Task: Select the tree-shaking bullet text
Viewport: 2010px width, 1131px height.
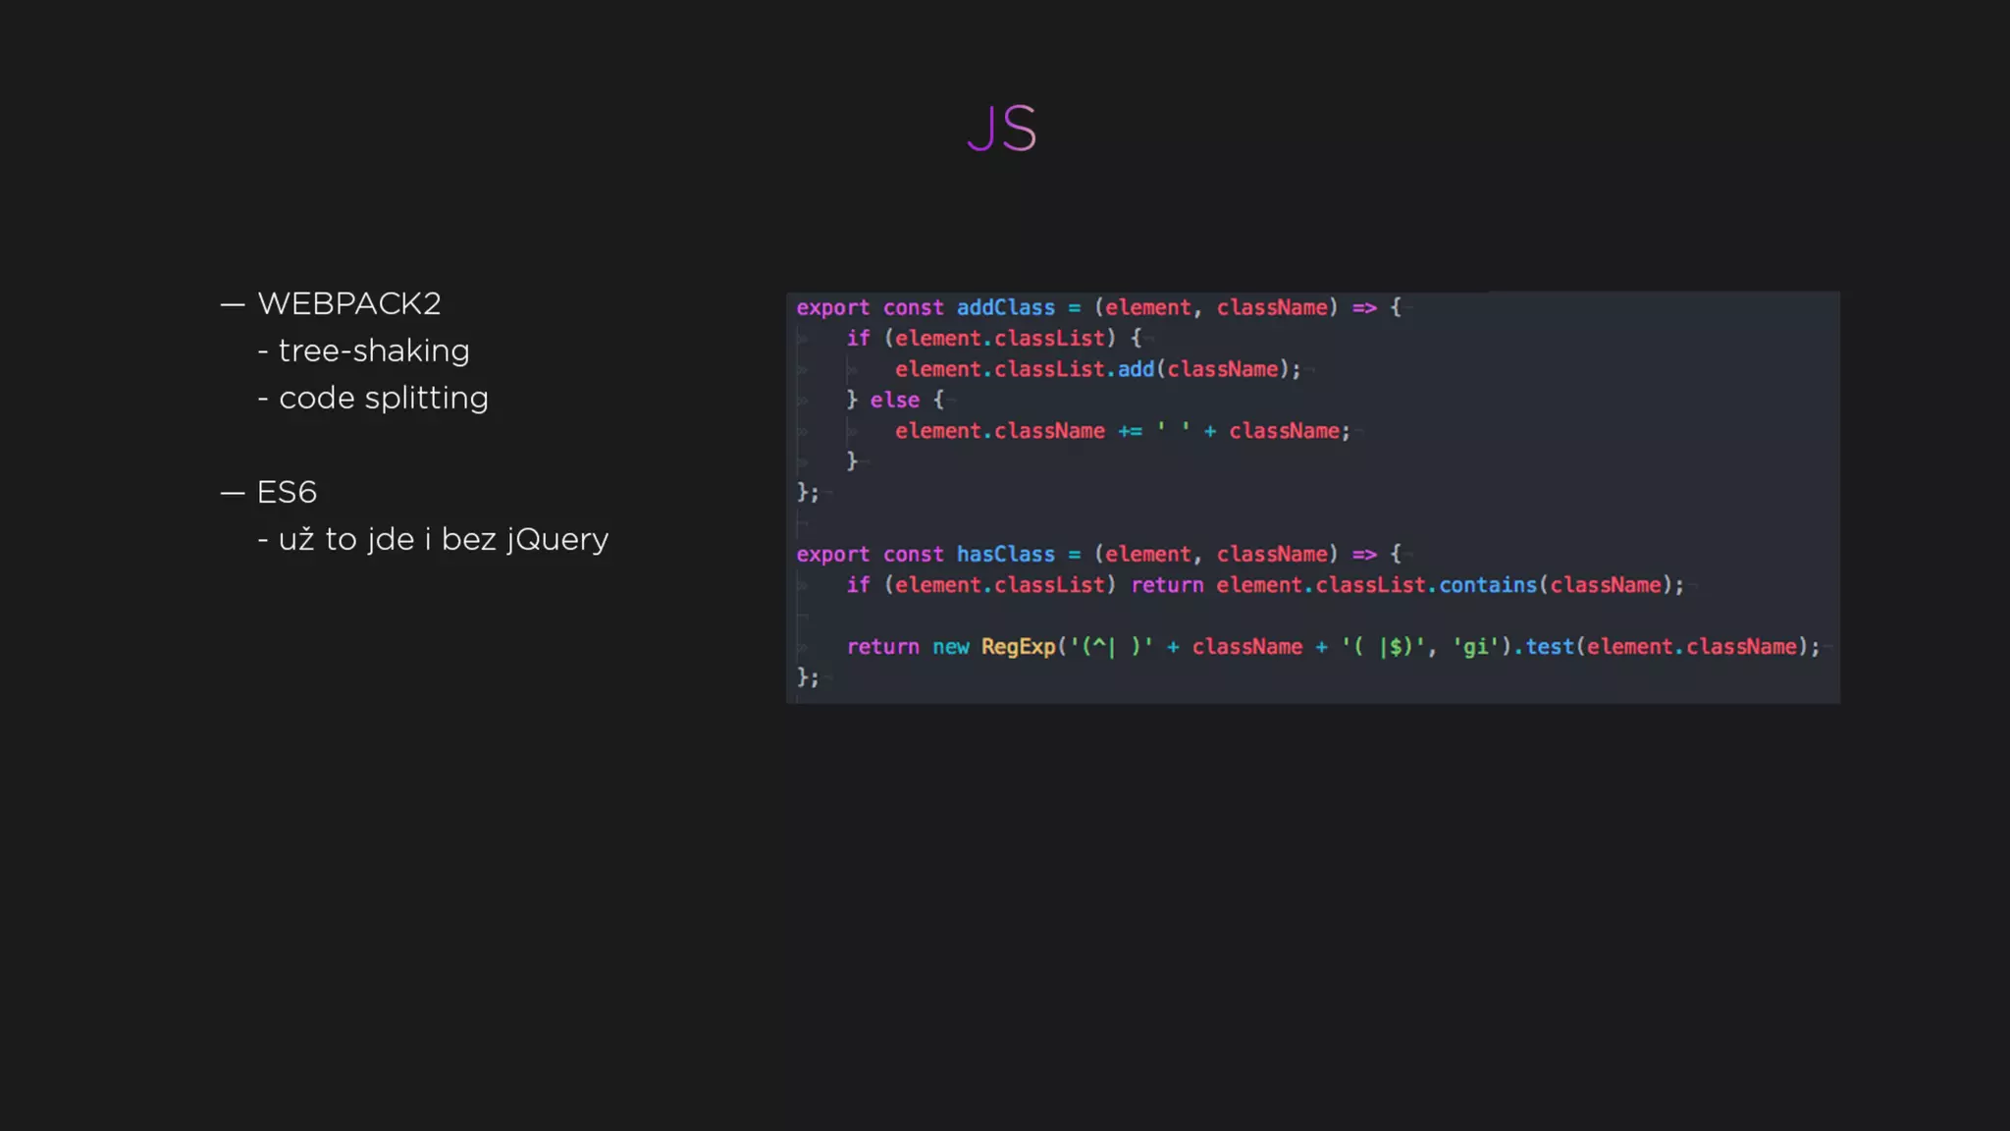Action: tap(373, 350)
